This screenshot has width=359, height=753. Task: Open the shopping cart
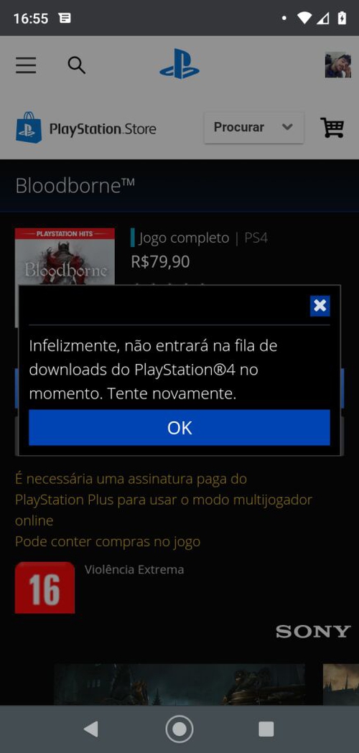pyautogui.click(x=332, y=127)
